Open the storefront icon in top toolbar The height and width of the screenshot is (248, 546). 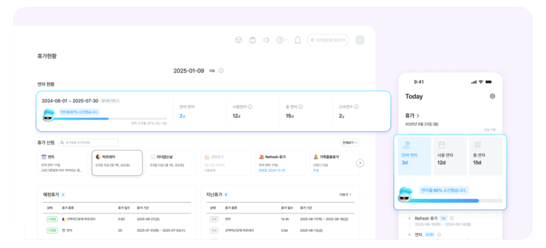tap(252, 40)
